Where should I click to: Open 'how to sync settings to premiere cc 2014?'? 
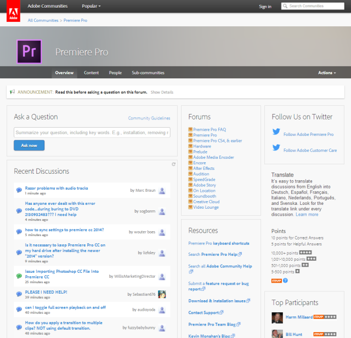(x=64, y=230)
